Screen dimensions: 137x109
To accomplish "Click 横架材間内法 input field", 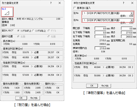I will [x=101, y=48].
